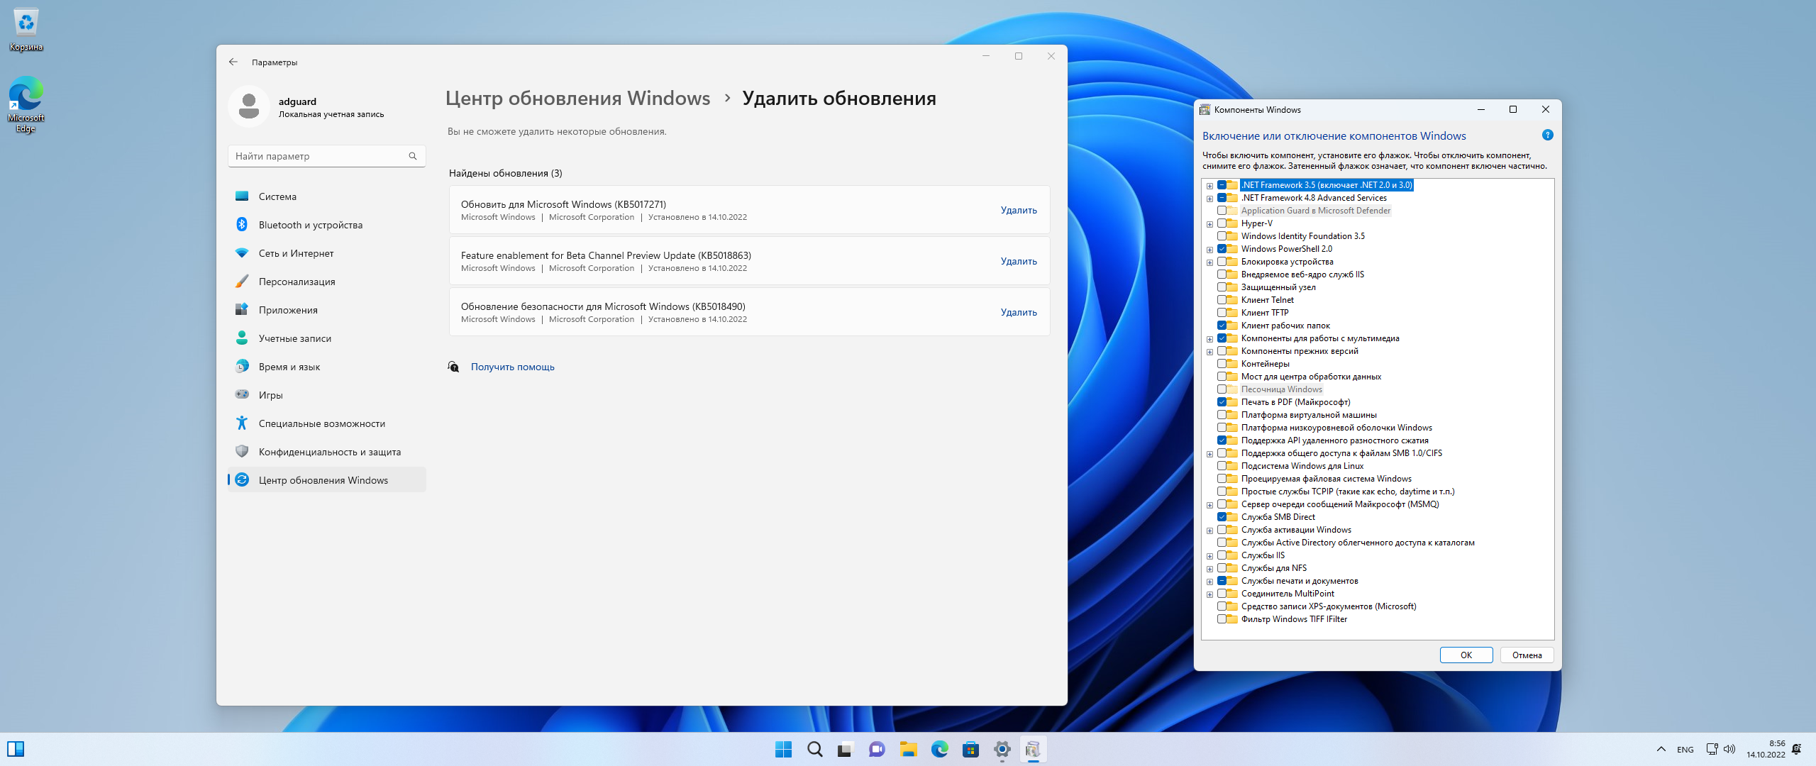Image resolution: width=1816 pixels, height=766 pixels.
Task: Click Центр обновления Windows breadcrumb
Action: (x=577, y=98)
